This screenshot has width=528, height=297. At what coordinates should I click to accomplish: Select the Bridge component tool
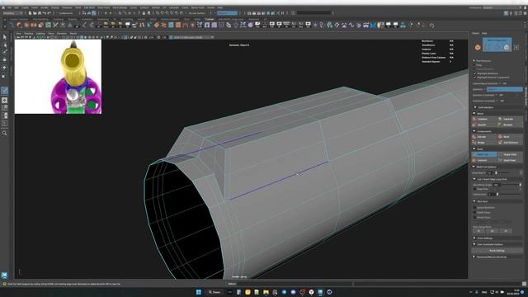[x=484, y=143]
